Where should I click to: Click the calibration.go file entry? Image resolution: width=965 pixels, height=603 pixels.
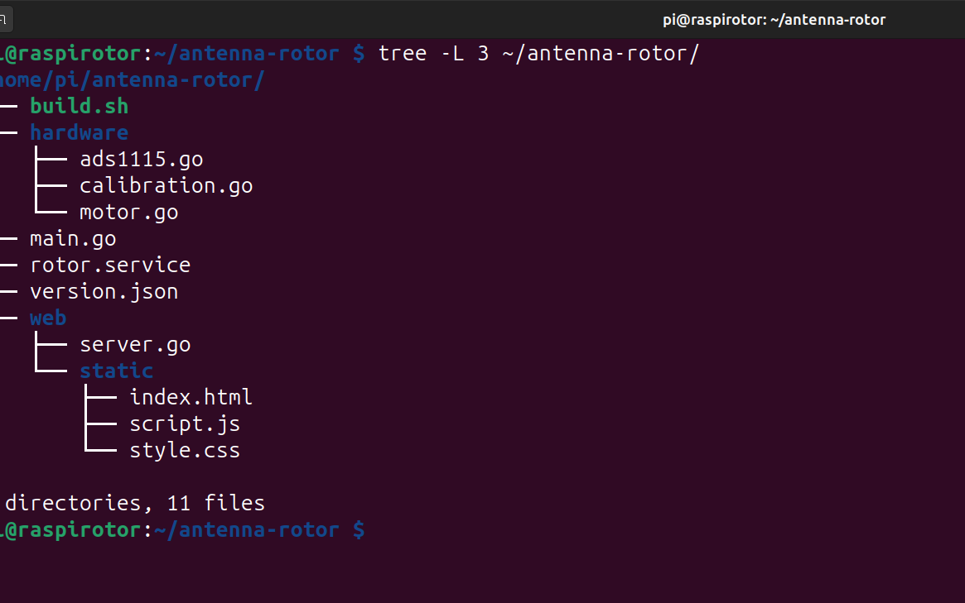click(x=166, y=184)
